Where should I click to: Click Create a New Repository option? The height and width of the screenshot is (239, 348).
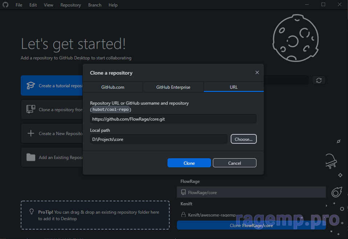click(x=52, y=133)
